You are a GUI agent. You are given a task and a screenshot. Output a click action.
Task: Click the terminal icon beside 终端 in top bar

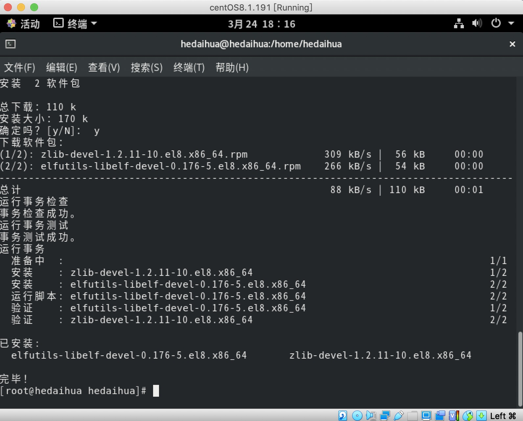pos(58,23)
